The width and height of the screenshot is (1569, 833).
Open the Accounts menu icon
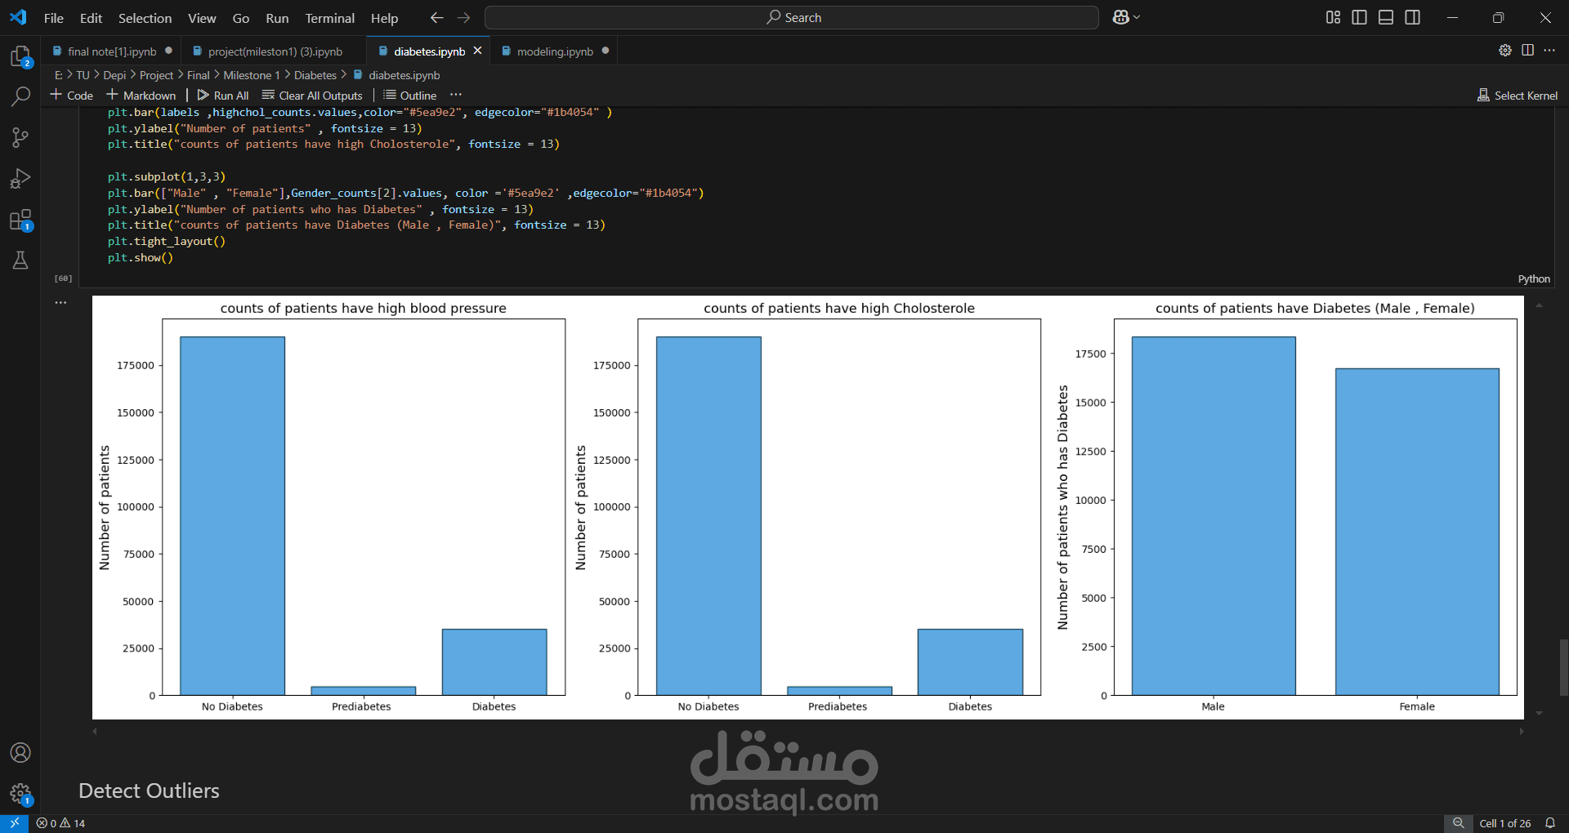point(20,752)
